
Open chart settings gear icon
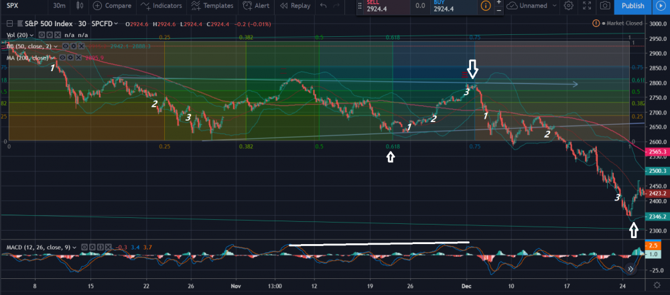tap(569, 6)
